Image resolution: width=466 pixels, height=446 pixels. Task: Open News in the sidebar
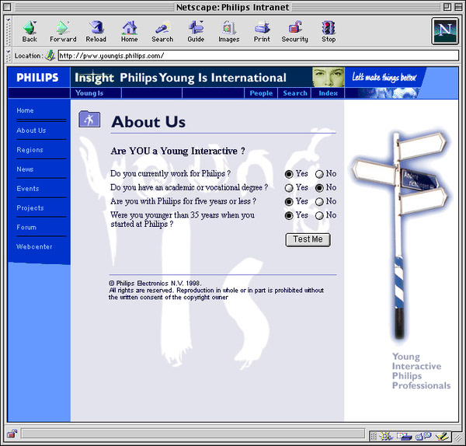25,169
